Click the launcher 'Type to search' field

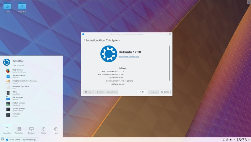19,65
